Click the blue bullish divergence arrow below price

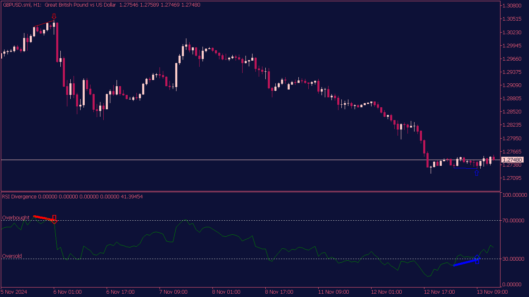[477, 173]
